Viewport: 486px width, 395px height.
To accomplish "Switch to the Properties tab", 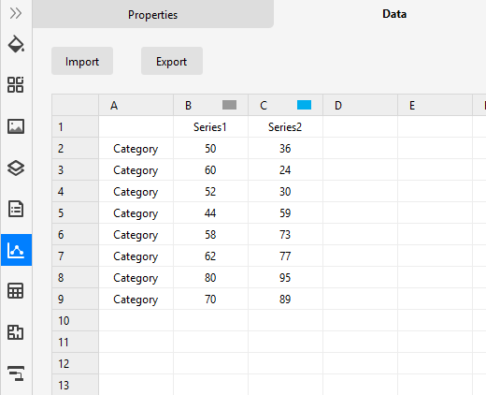I will point(153,14).
